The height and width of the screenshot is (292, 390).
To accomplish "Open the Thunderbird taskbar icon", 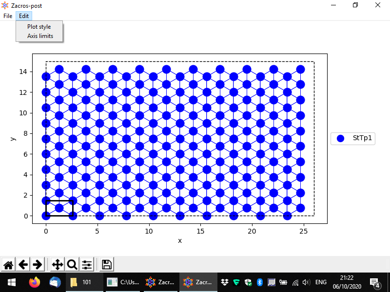I will click(55, 282).
